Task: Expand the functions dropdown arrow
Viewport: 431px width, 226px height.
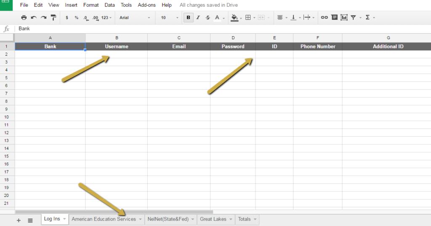Action: (x=374, y=18)
